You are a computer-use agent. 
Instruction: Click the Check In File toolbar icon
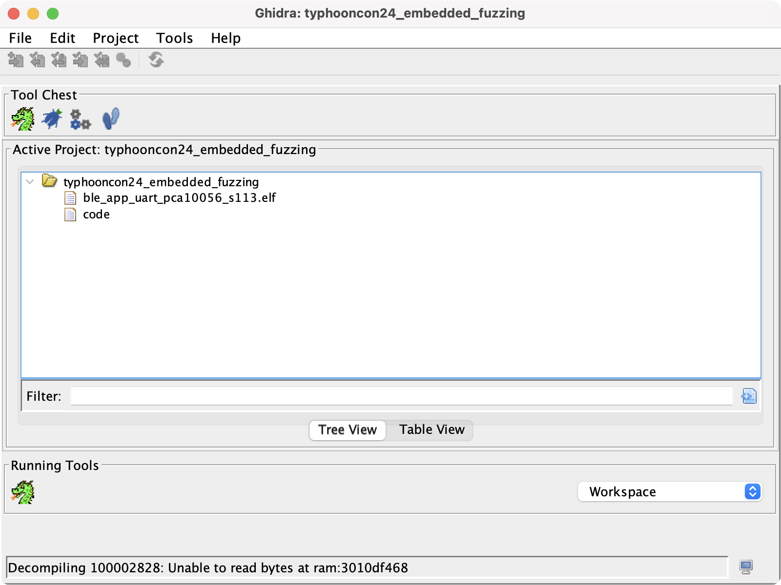pyautogui.click(x=80, y=60)
